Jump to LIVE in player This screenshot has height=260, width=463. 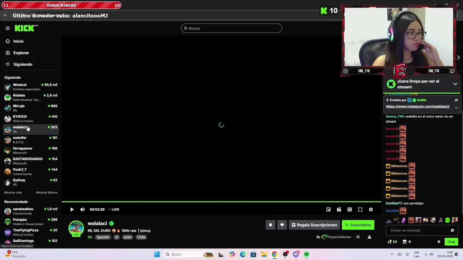coord(114,209)
